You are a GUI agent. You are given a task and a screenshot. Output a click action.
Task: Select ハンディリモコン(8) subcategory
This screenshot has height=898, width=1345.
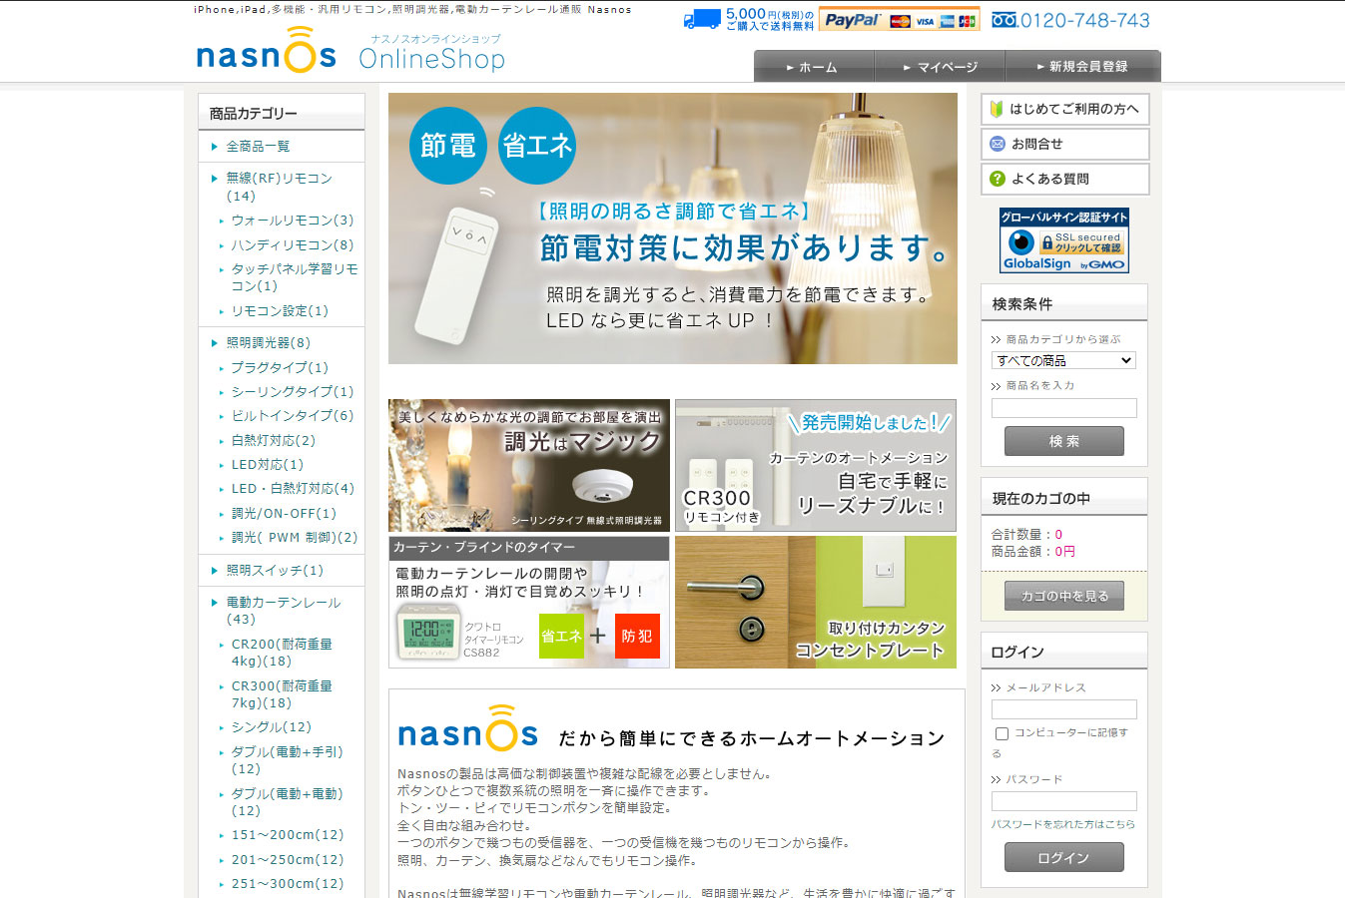click(293, 244)
